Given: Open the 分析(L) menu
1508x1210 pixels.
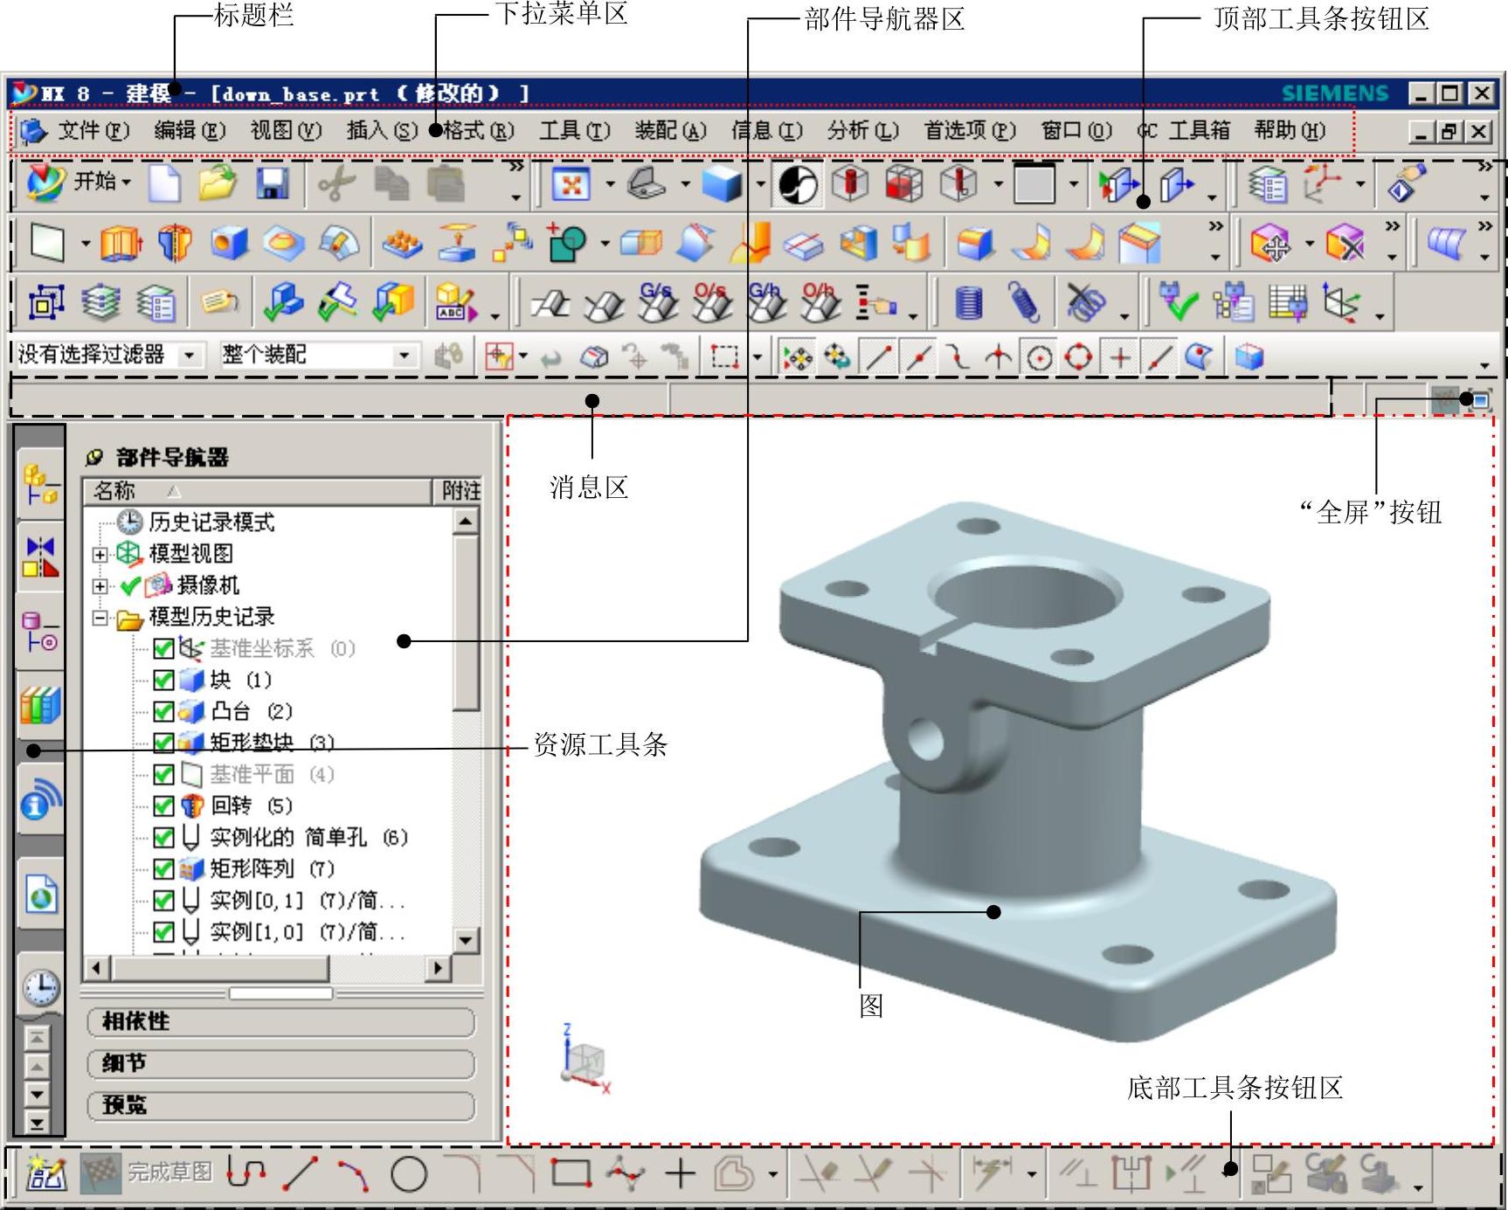Looking at the screenshot, I should click(862, 130).
